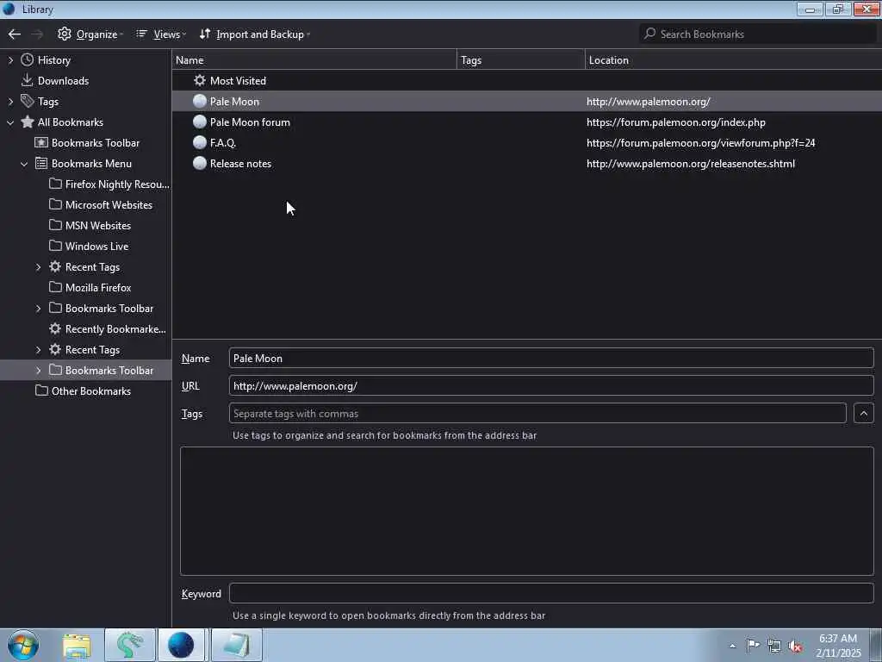Collapse the Bookmarks Menu node
Viewport: 882px width, 662px height.
(x=24, y=164)
